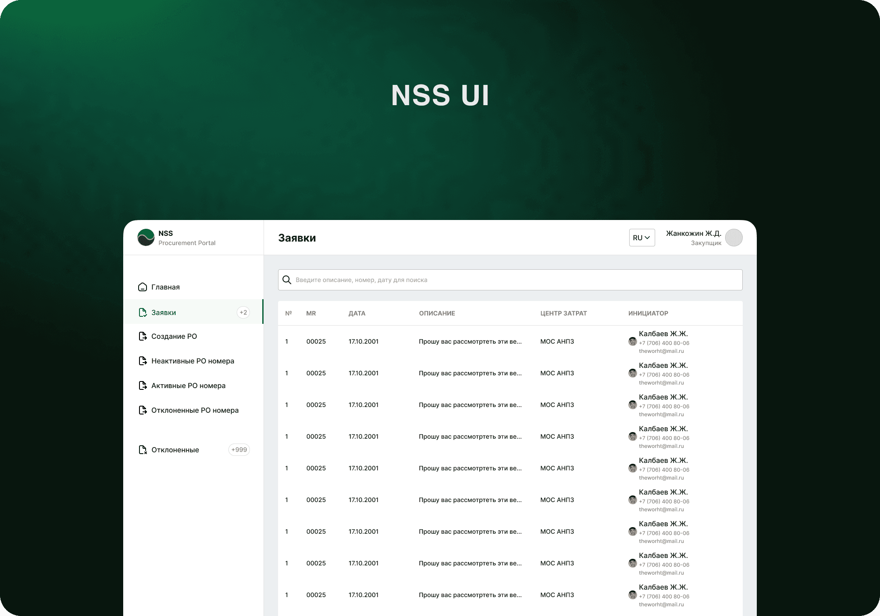Click the +999 badge next to Отклоненные
This screenshot has height=616, width=880.
pos(239,450)
